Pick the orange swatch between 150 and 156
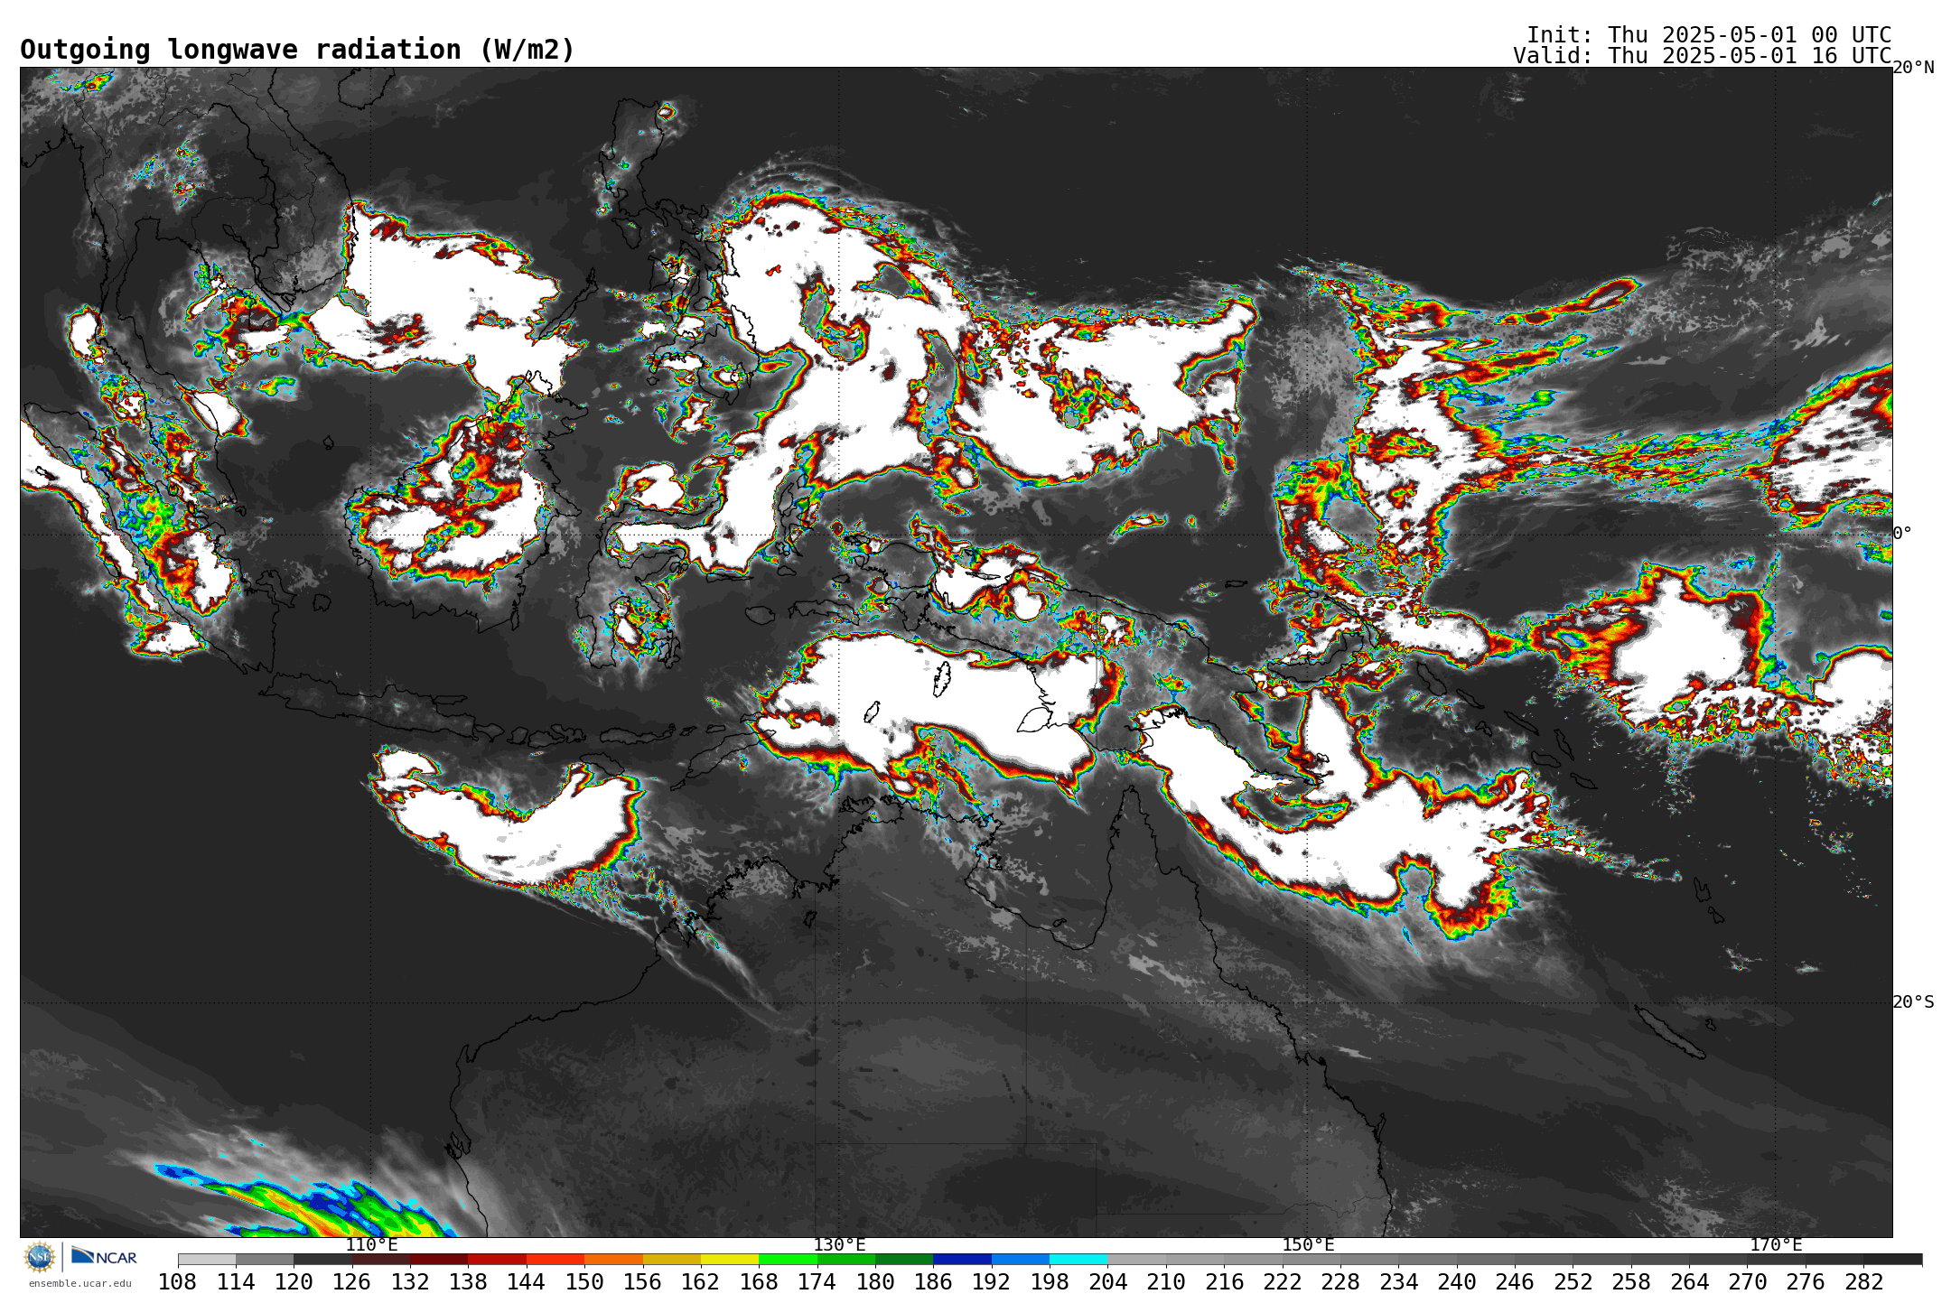 click(x=613, y=1259)
